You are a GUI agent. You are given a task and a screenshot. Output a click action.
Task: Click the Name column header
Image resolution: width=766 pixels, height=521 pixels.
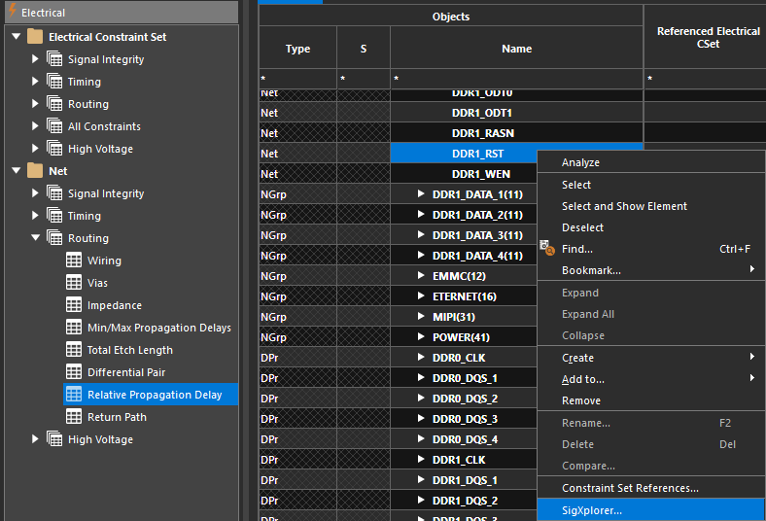tap(516, 49)
